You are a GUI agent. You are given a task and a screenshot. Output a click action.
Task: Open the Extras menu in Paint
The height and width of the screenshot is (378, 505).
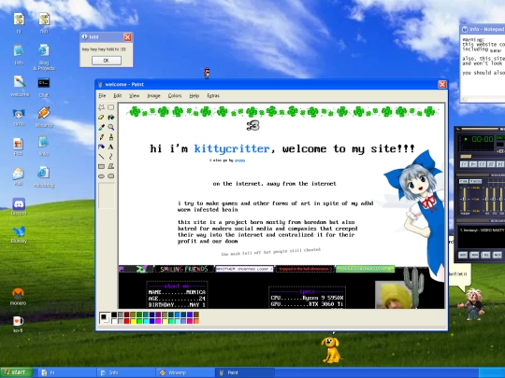click(x=213, y=96)
